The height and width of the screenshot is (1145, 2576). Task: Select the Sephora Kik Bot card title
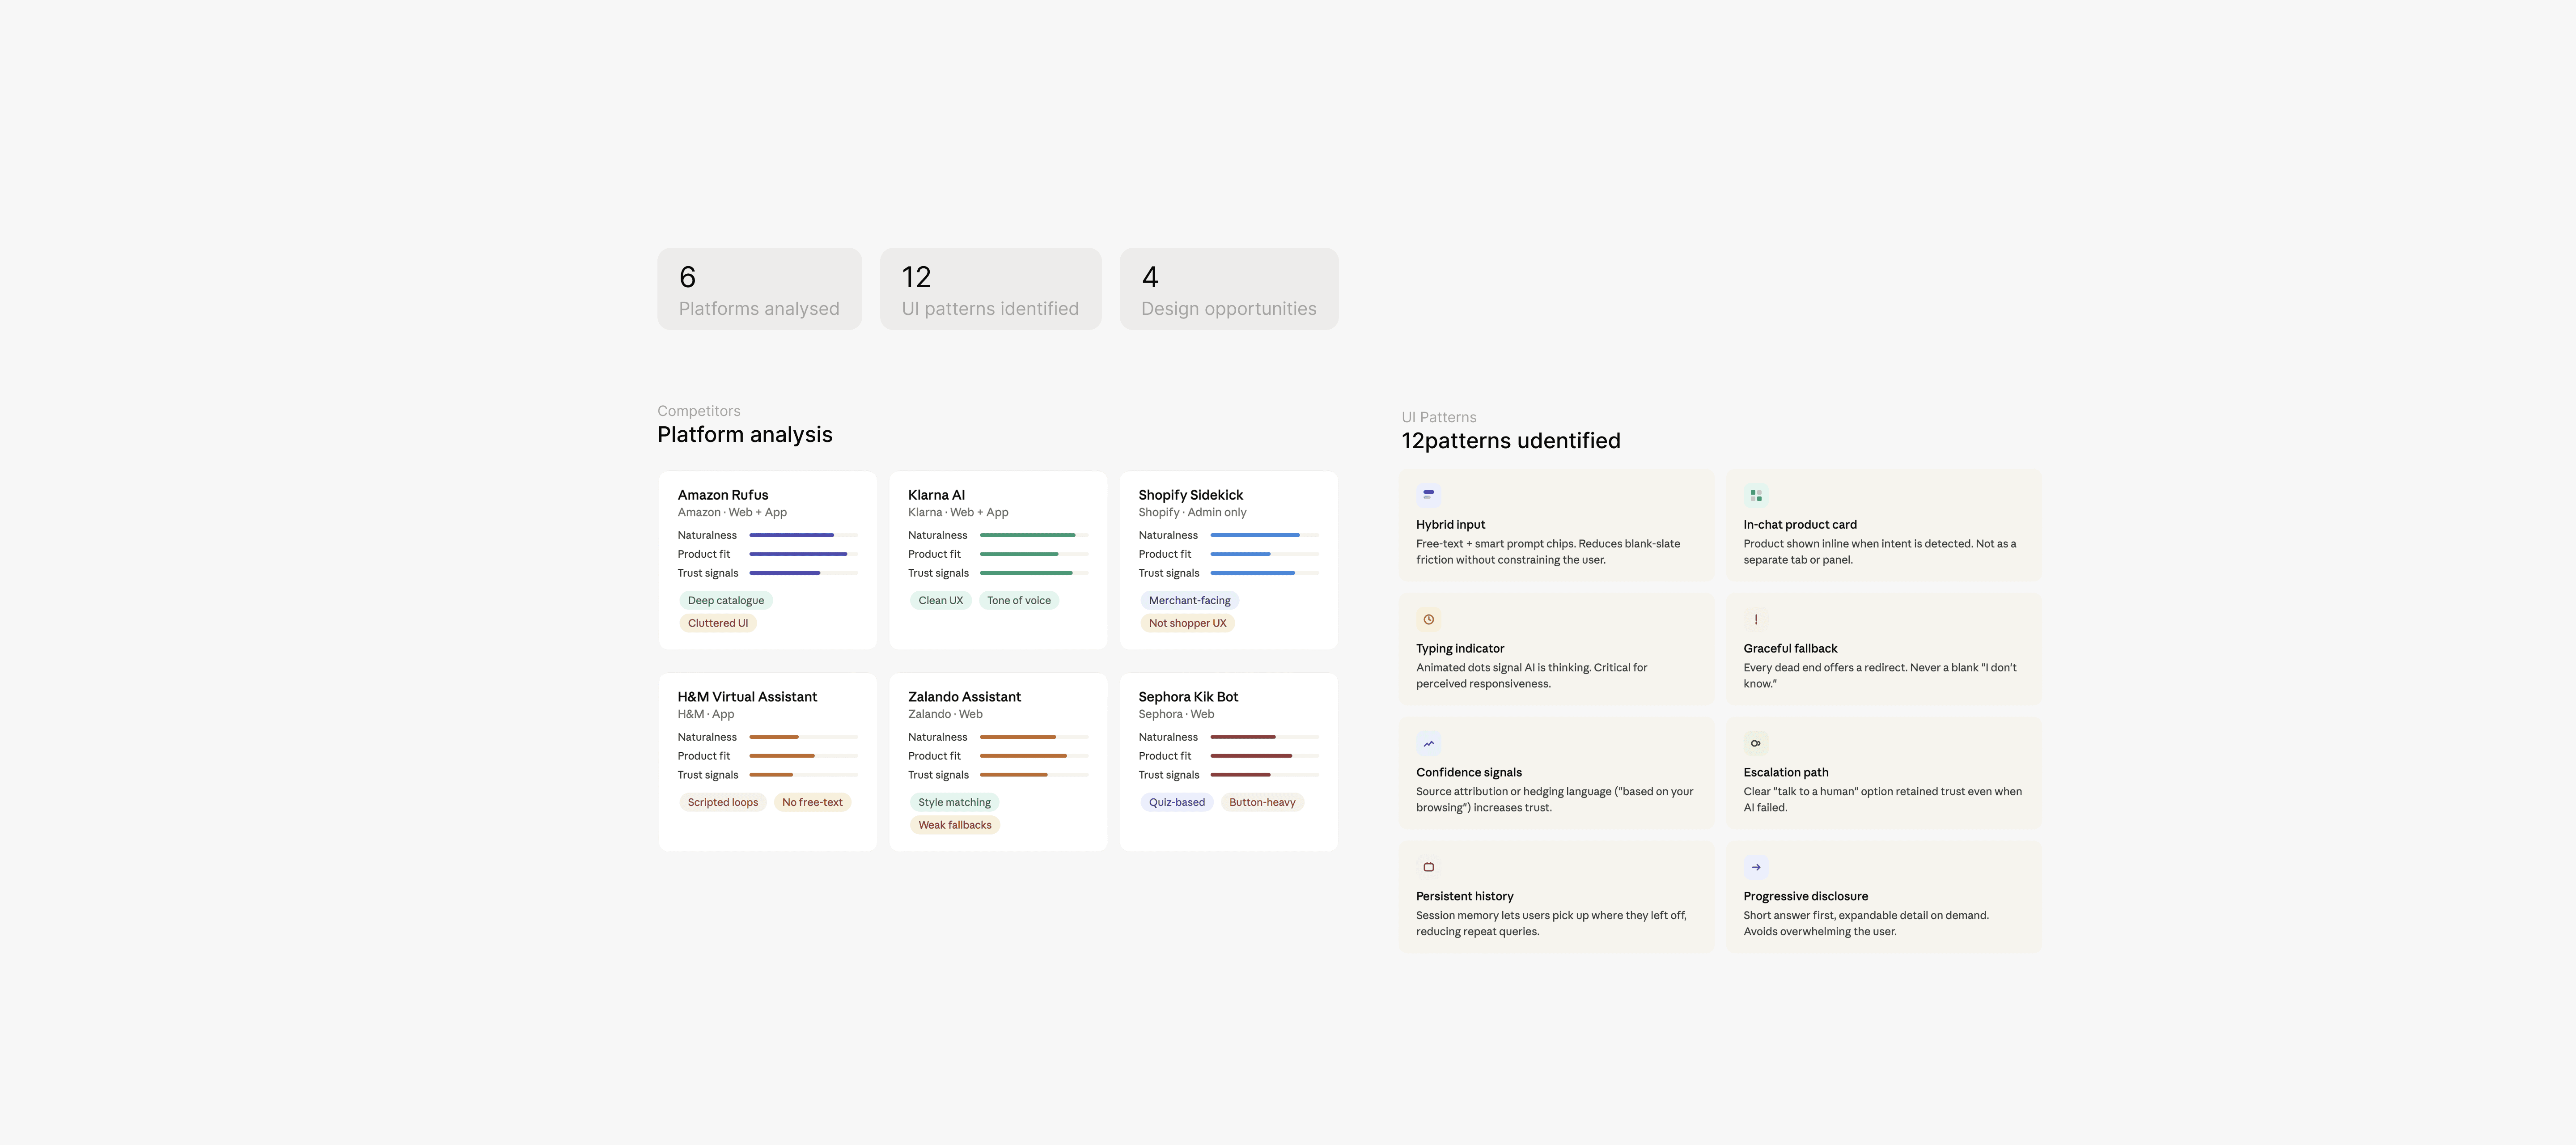coord(1187,696)
